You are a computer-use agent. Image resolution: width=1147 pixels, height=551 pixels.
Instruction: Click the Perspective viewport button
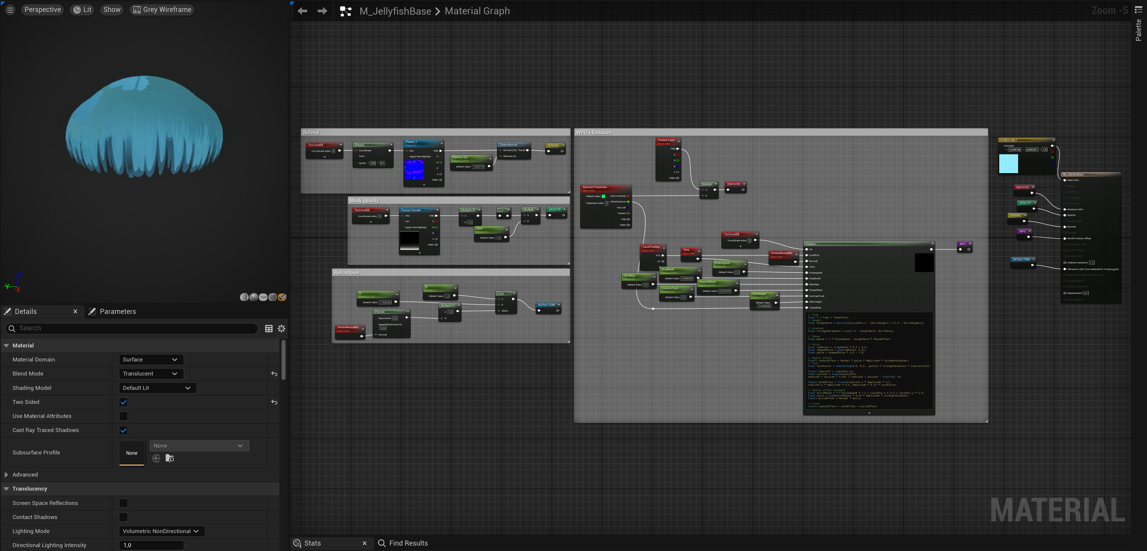(42, 9)
